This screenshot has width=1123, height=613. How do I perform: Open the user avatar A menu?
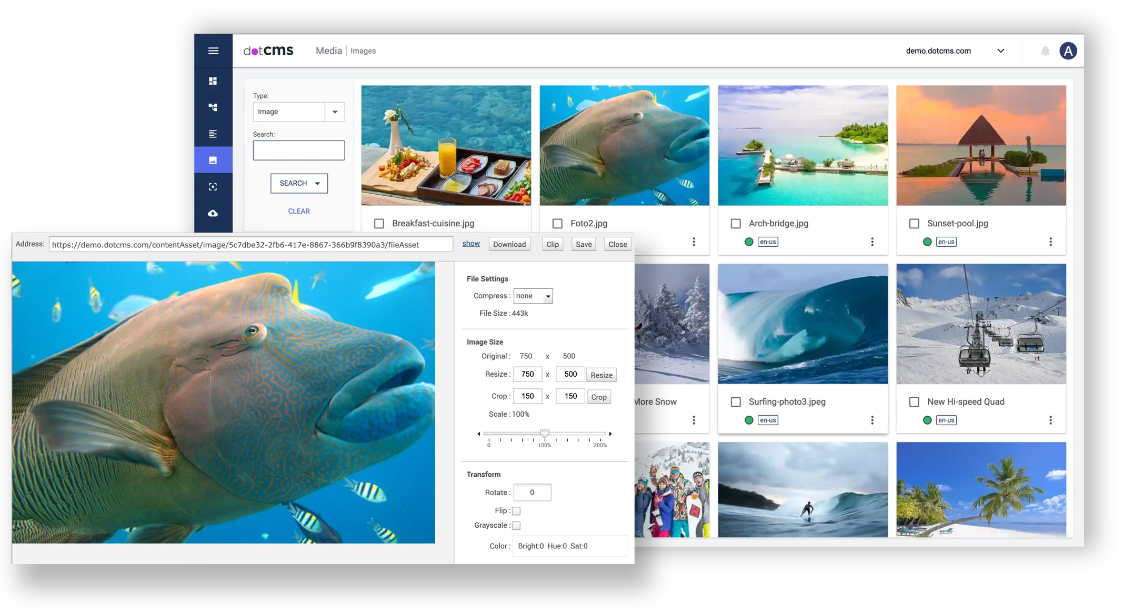1068,51
